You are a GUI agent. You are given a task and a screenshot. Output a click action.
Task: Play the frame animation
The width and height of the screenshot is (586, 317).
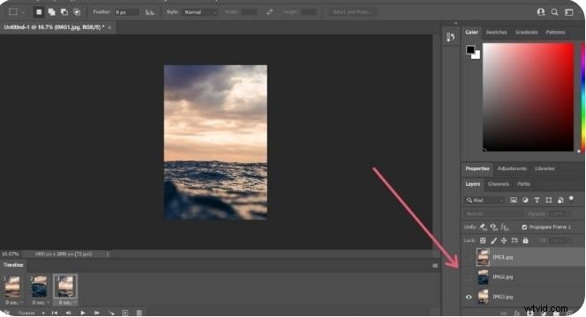tap(83, 313)
